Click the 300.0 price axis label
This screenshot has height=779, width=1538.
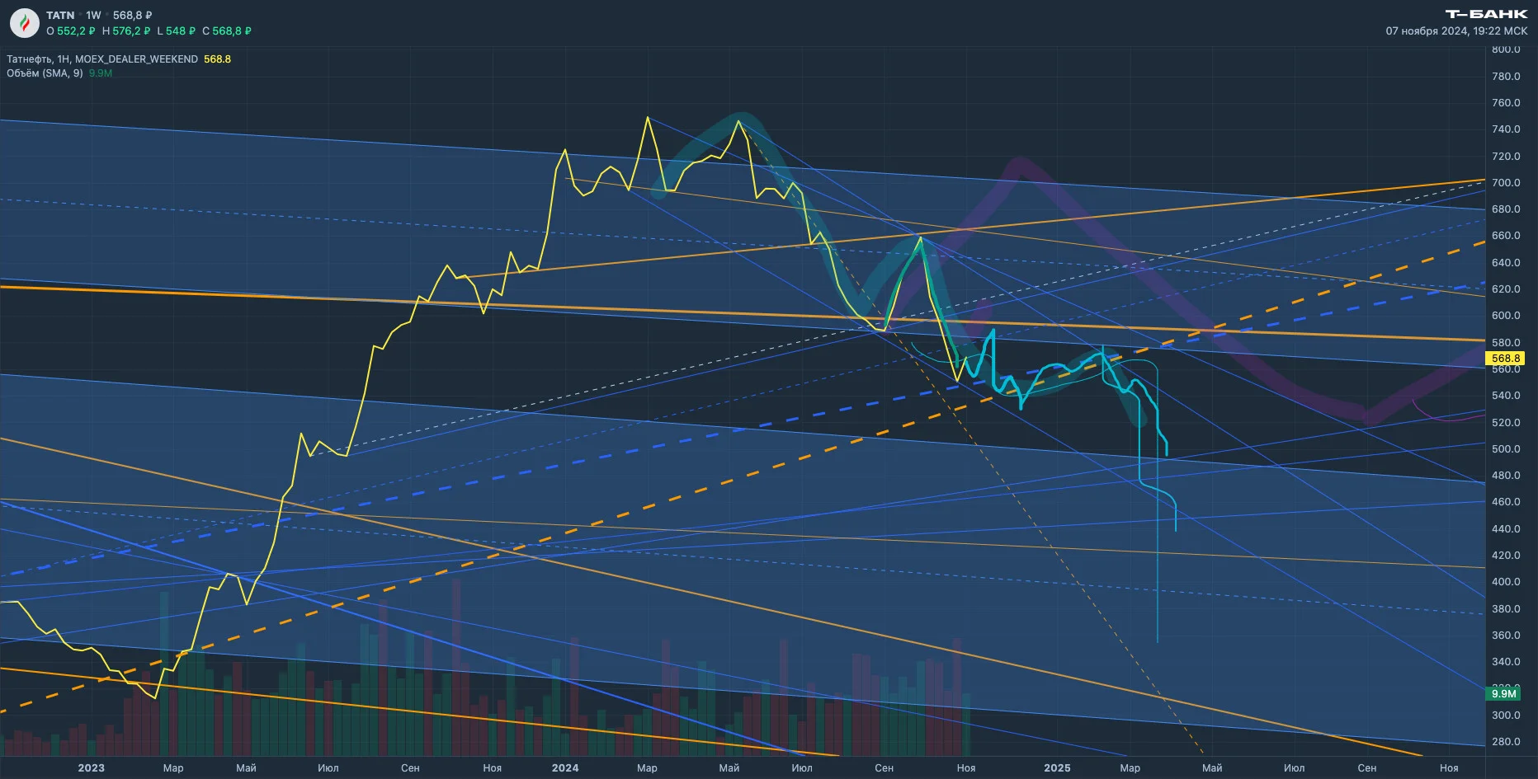[x=1506, y=716]
